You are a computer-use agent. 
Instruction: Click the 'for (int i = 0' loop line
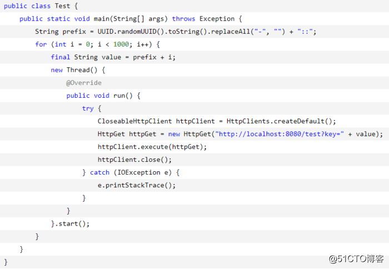point(97,44)
